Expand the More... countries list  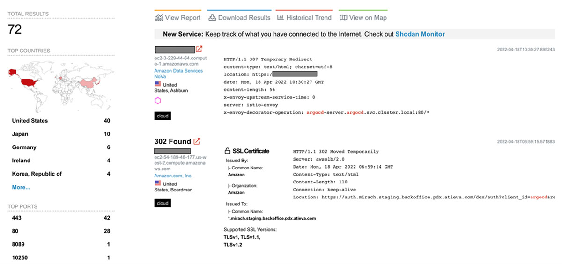coord(21,187)
